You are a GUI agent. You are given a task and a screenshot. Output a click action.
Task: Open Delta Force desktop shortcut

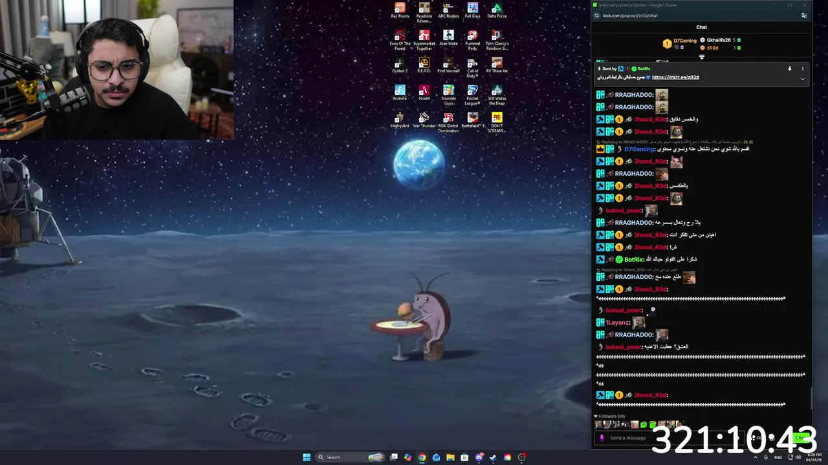(x=497, y=11)
